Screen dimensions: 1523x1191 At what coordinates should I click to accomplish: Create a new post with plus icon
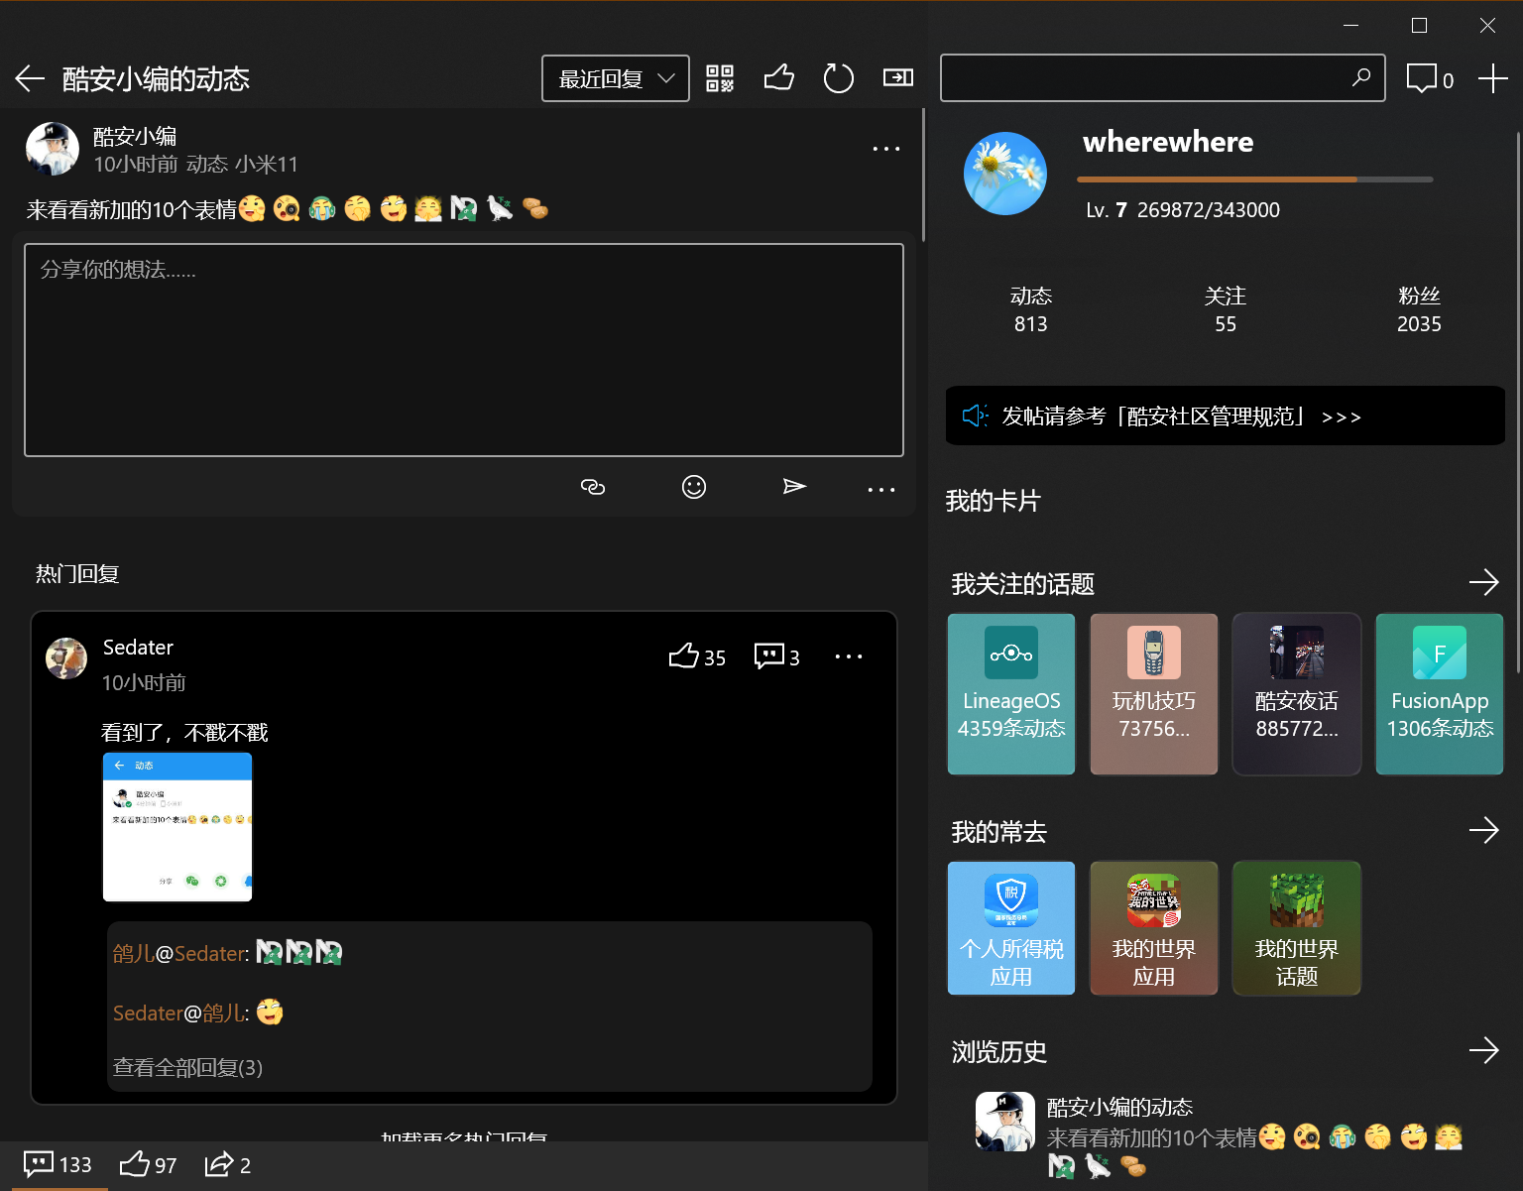tap(1492, 78)
